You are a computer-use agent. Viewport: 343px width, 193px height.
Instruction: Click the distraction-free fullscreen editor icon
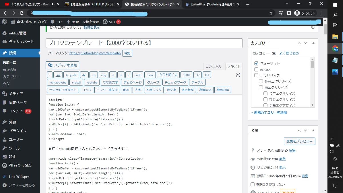238,75
